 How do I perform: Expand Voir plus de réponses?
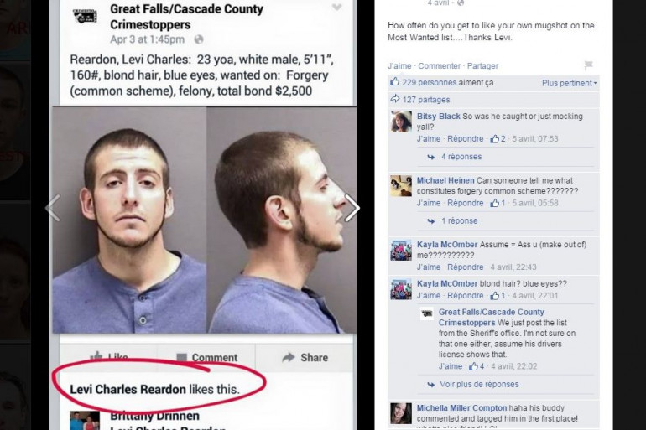[x=479, y=385]
